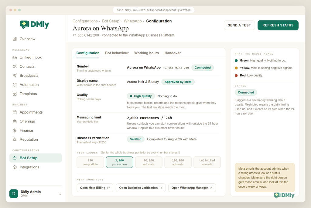Open Integrations in Configurations
Viewport: 311px width, 208px height.
(36, 167)
